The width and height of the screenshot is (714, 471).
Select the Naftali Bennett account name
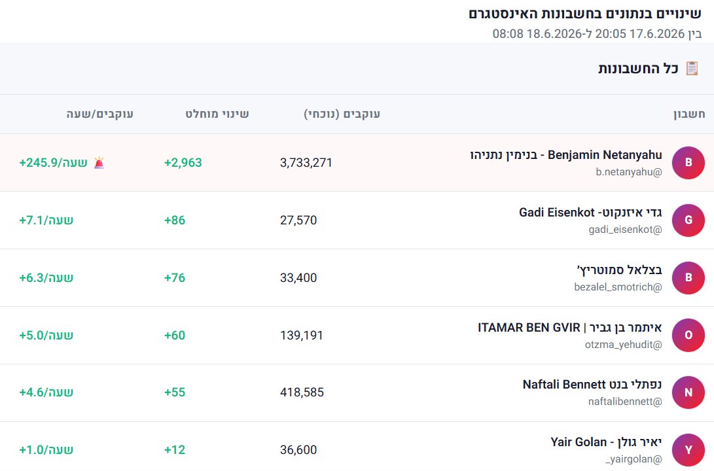pos(592,385)
